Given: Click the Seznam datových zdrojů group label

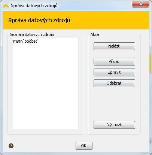Looking at the screenshot, I should pyautogui.click(x=32, y=34).
